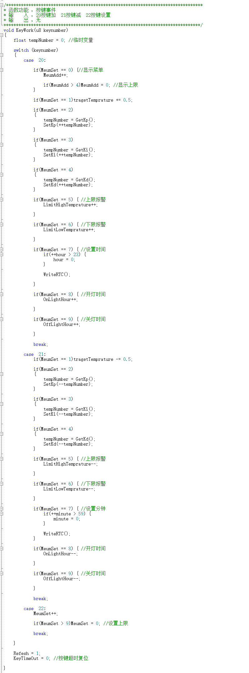Collapse the block containing SetKi(++tempNumber)

[2, 145]
